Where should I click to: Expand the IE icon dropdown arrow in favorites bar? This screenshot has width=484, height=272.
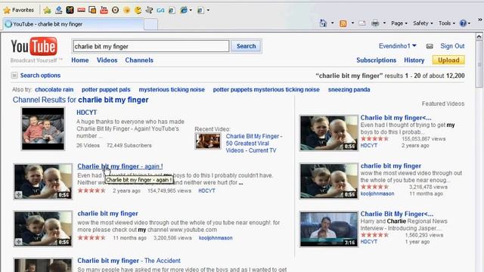[x=191, y=10]
